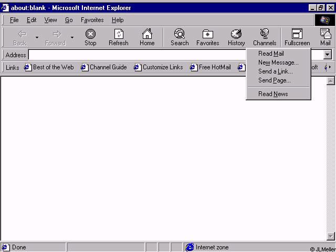Viewport: 336px width, 252px height.
Task: Click the Address label
Action: (16, 55)
